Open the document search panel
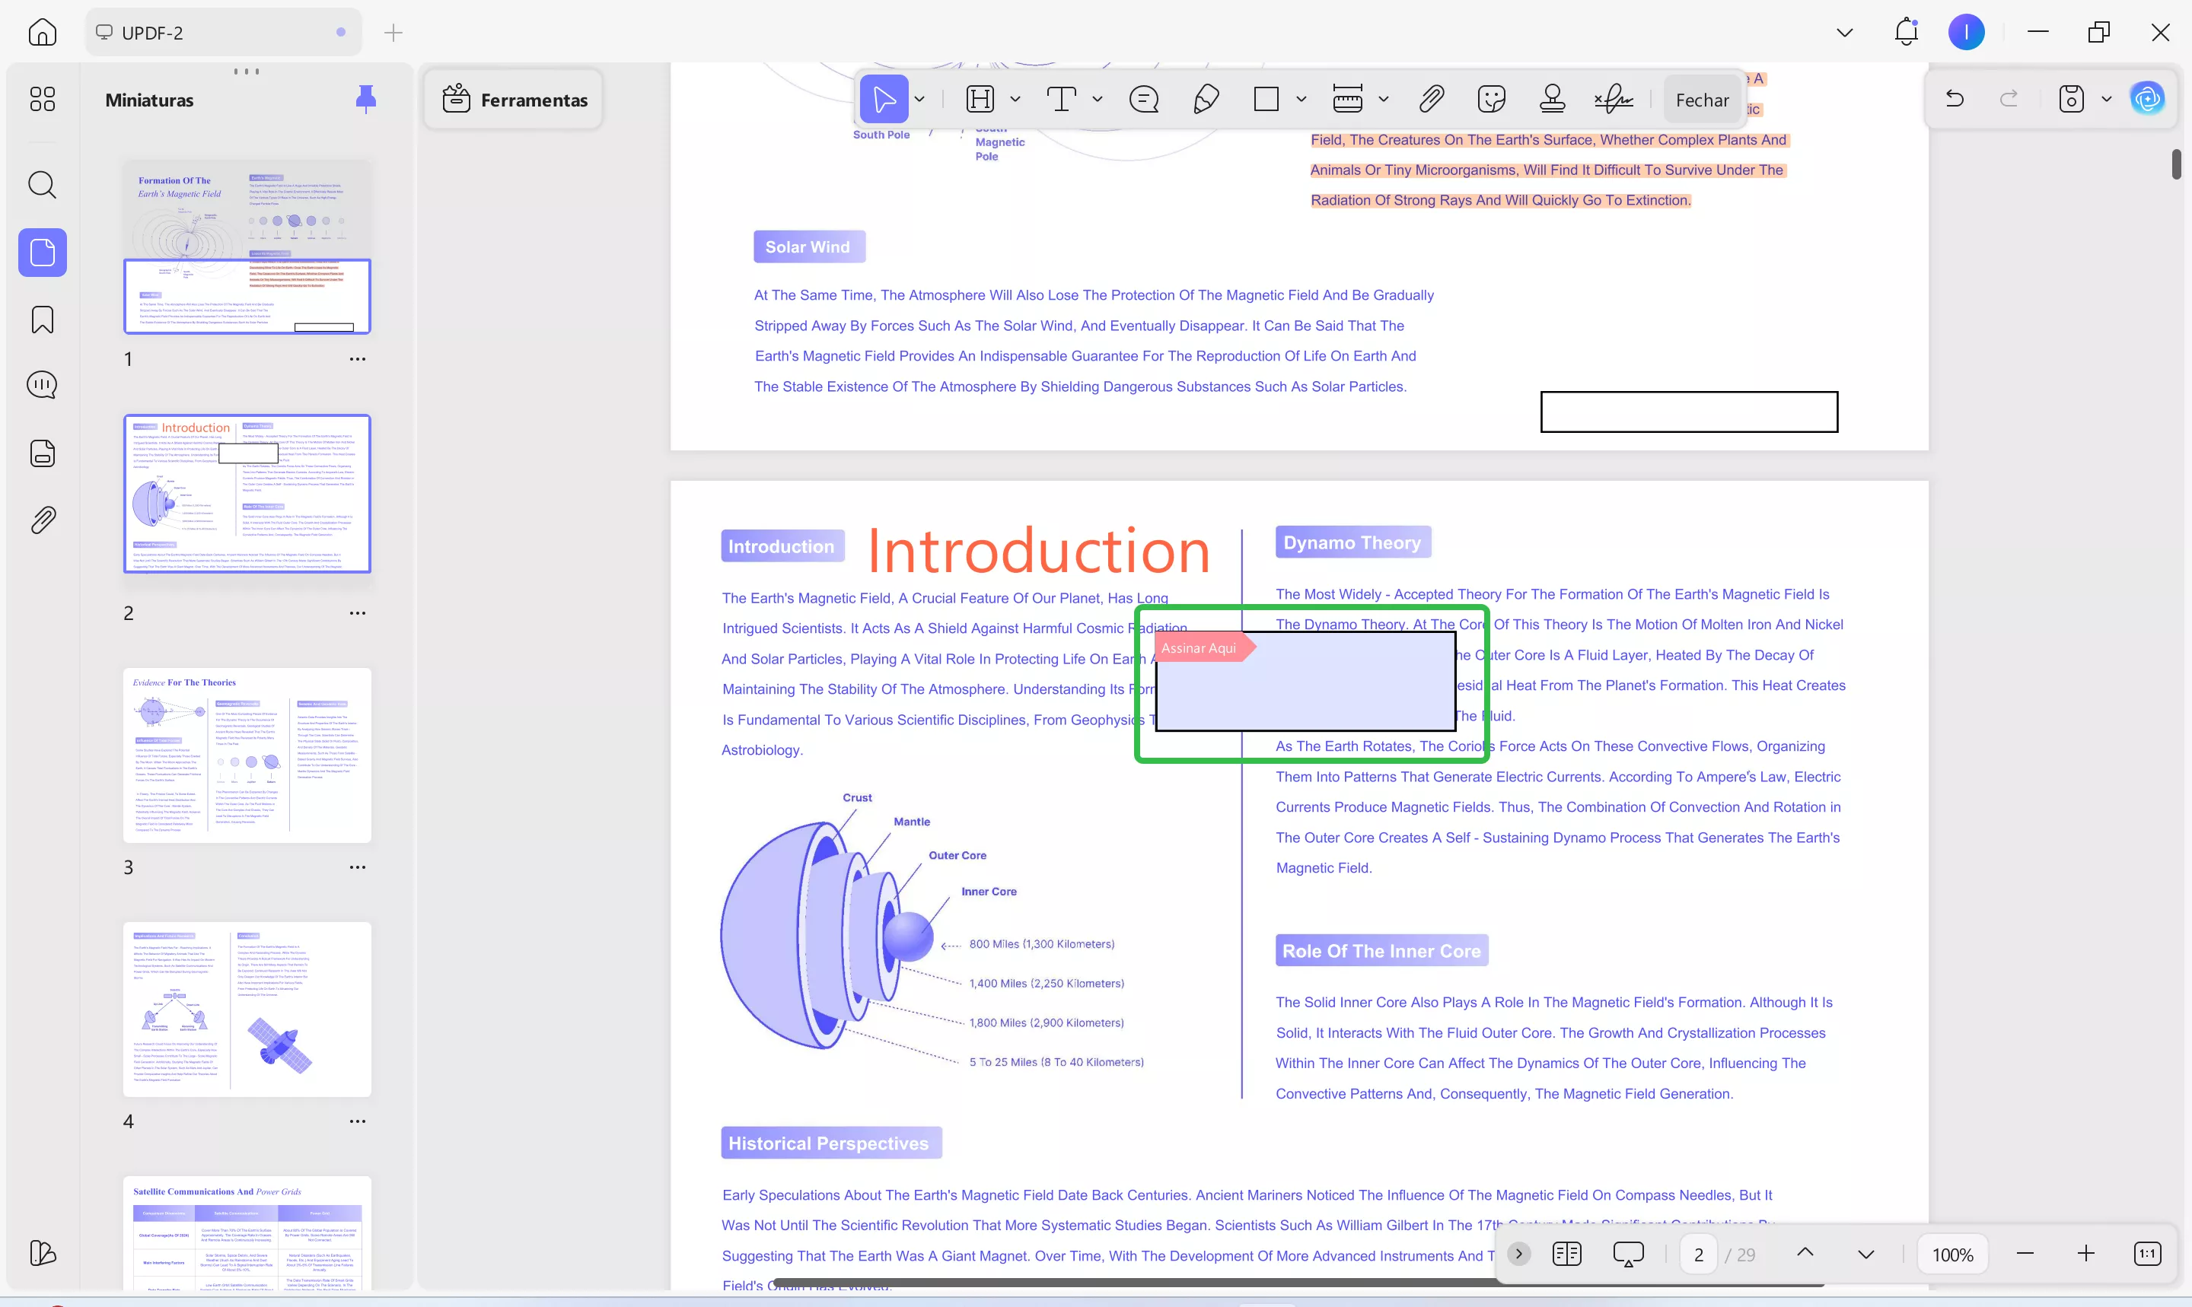2192x1307 pixels. (x=41, y=185)
